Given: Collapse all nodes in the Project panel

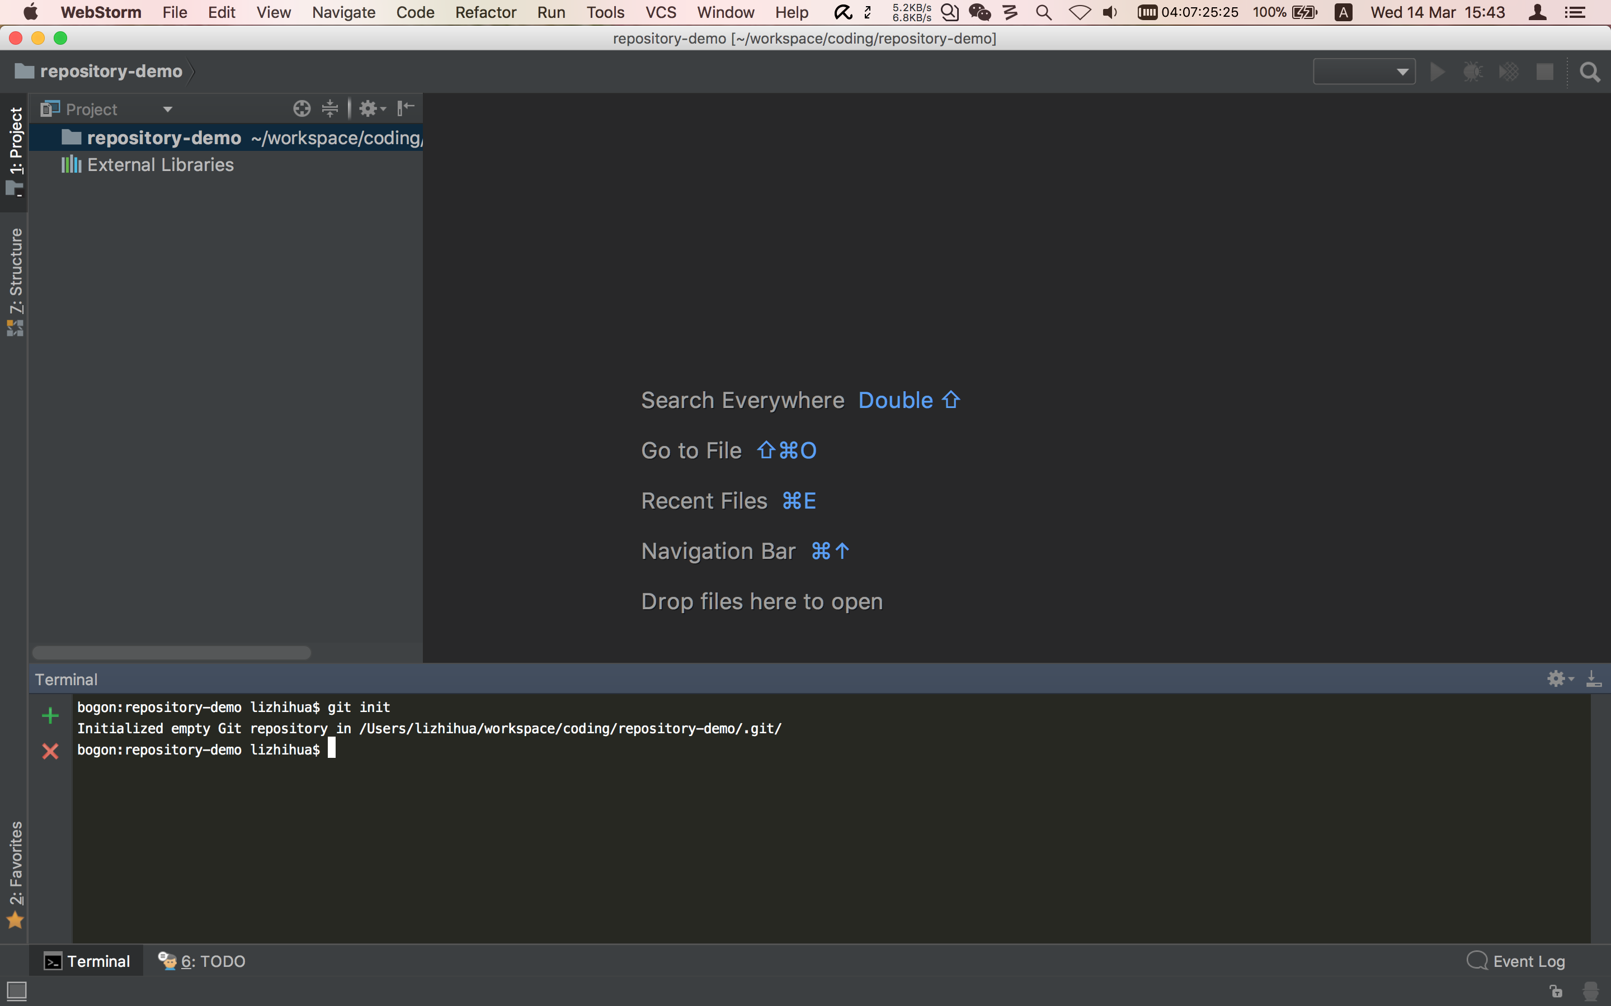Looking at the screenshot, I should click(331, 108).
